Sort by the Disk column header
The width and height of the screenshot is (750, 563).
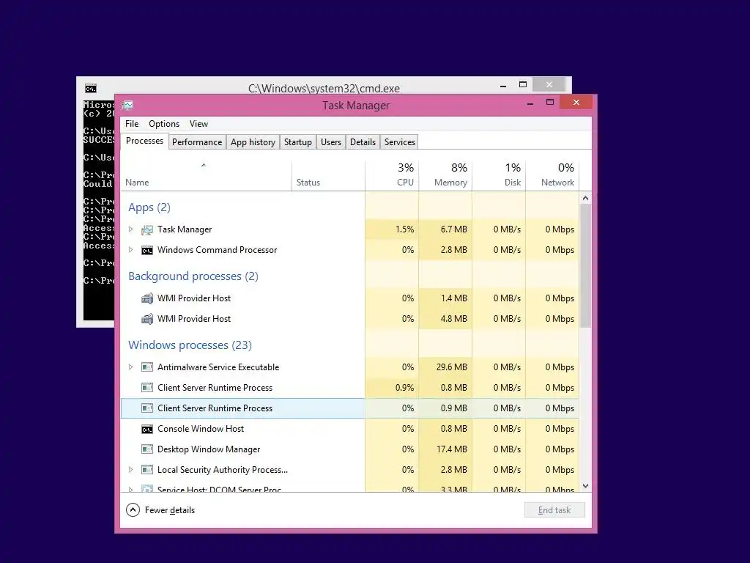(x=499, y=176)
